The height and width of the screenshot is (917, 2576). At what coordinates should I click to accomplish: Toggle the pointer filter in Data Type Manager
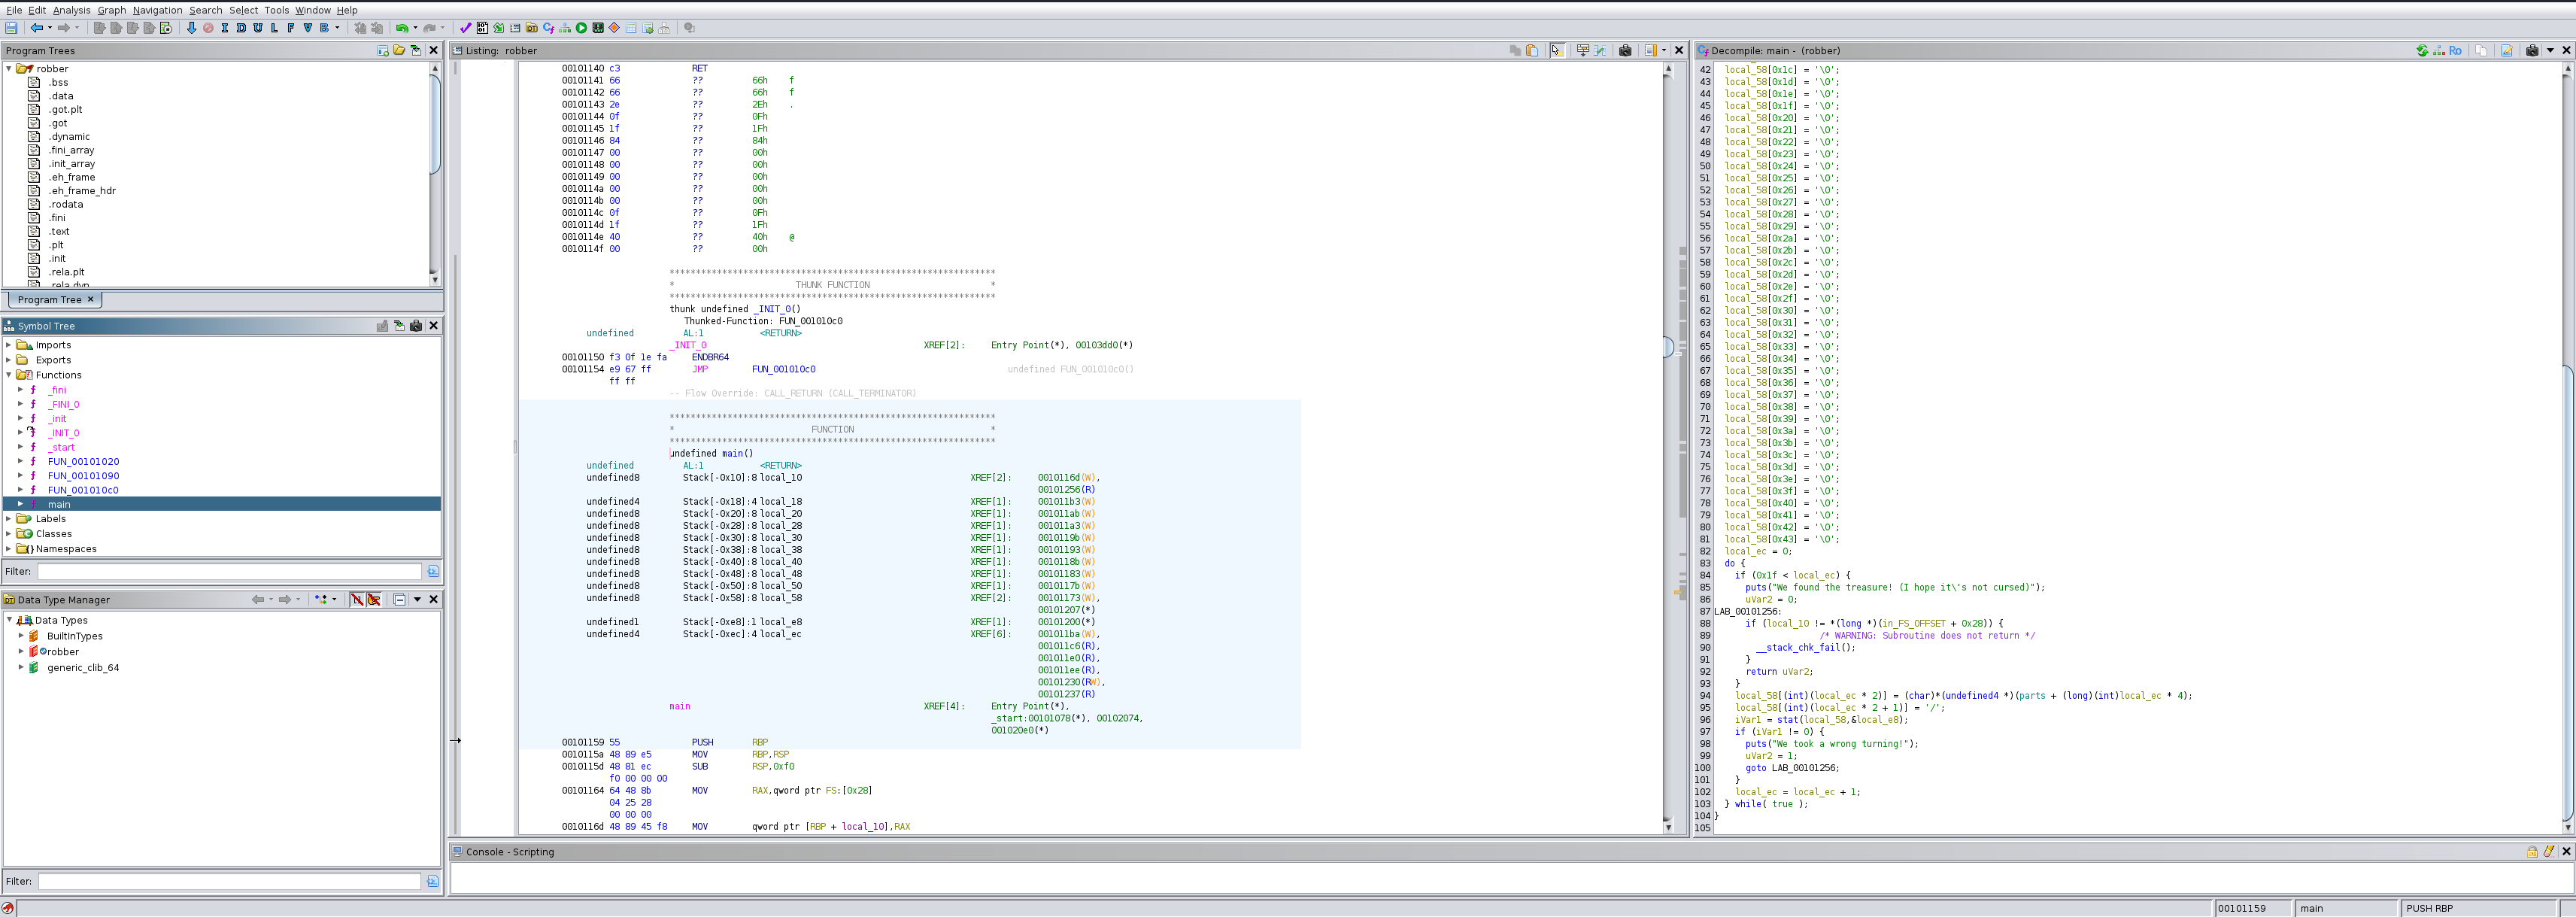point(374,600)
